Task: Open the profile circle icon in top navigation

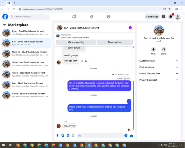Action: [x=109, y=17]
